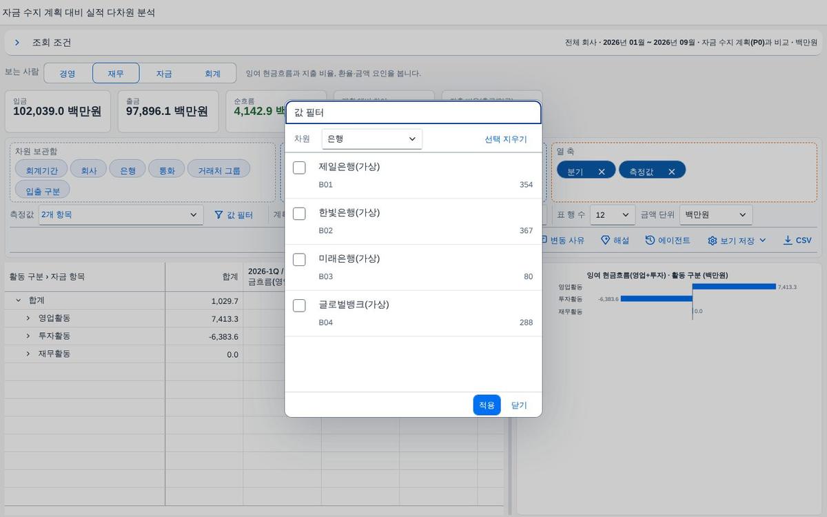
Task: Check the 제일은행(가상) checkbox
Action: [x=299, y=168]
